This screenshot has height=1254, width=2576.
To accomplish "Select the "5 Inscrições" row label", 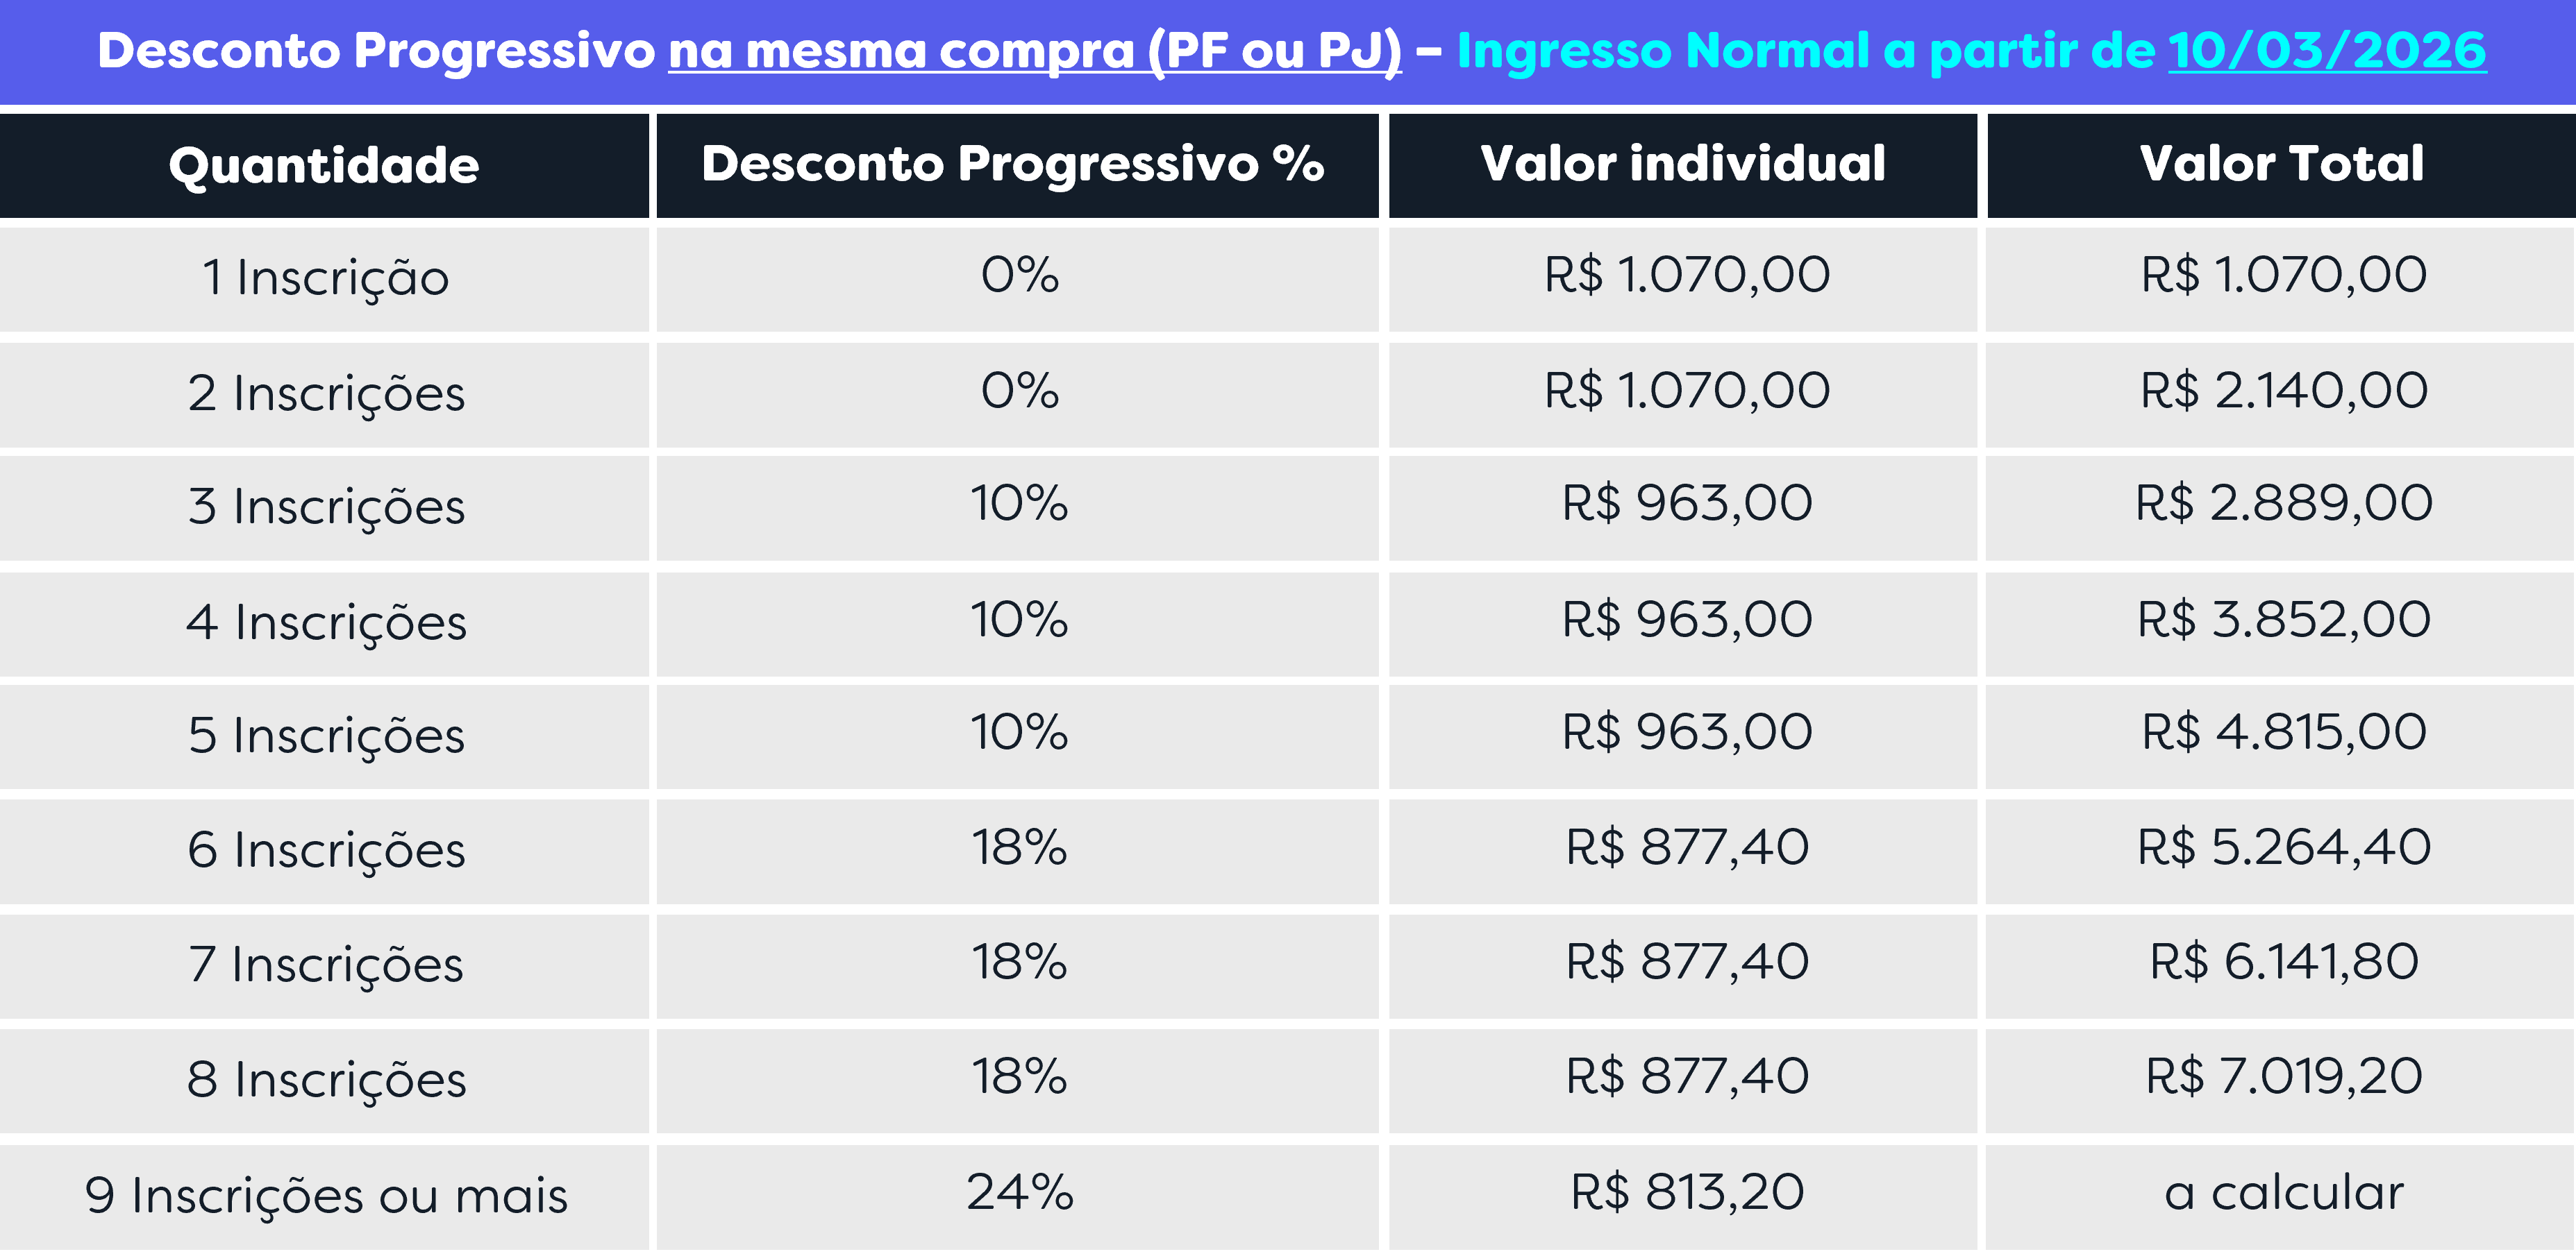I will (326, 736).
